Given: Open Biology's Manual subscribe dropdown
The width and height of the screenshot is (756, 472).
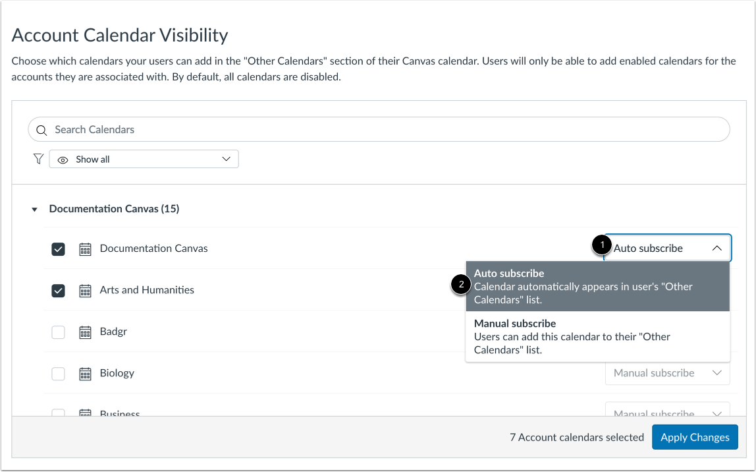Looking at the screenshot, I should pyautogui.click(x=667, y=373).
